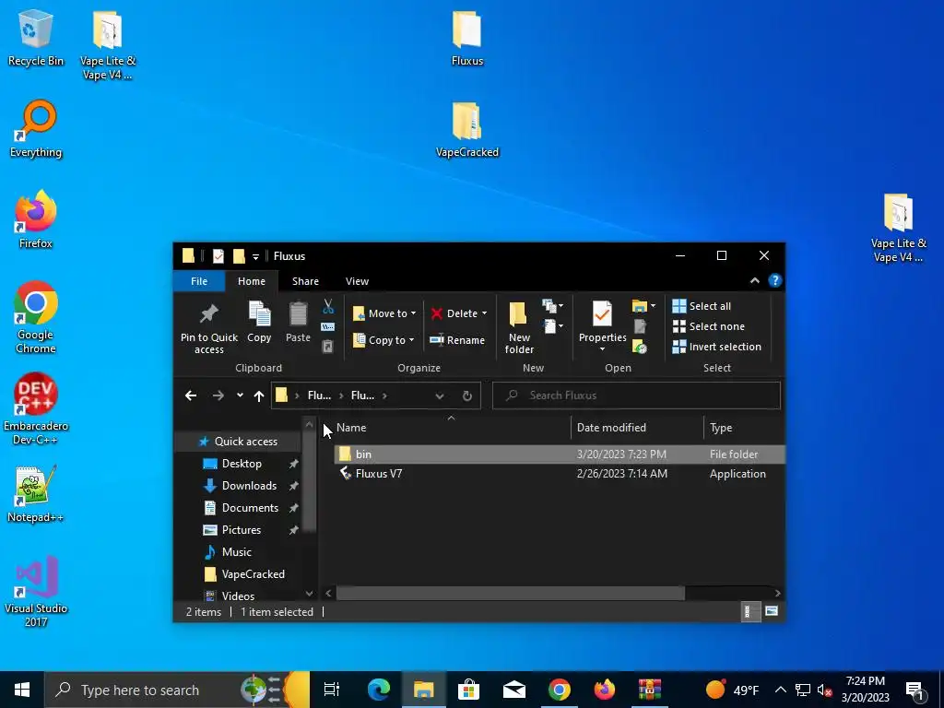Click the horizontal scrollbar in file list

[x=510, y=594]
